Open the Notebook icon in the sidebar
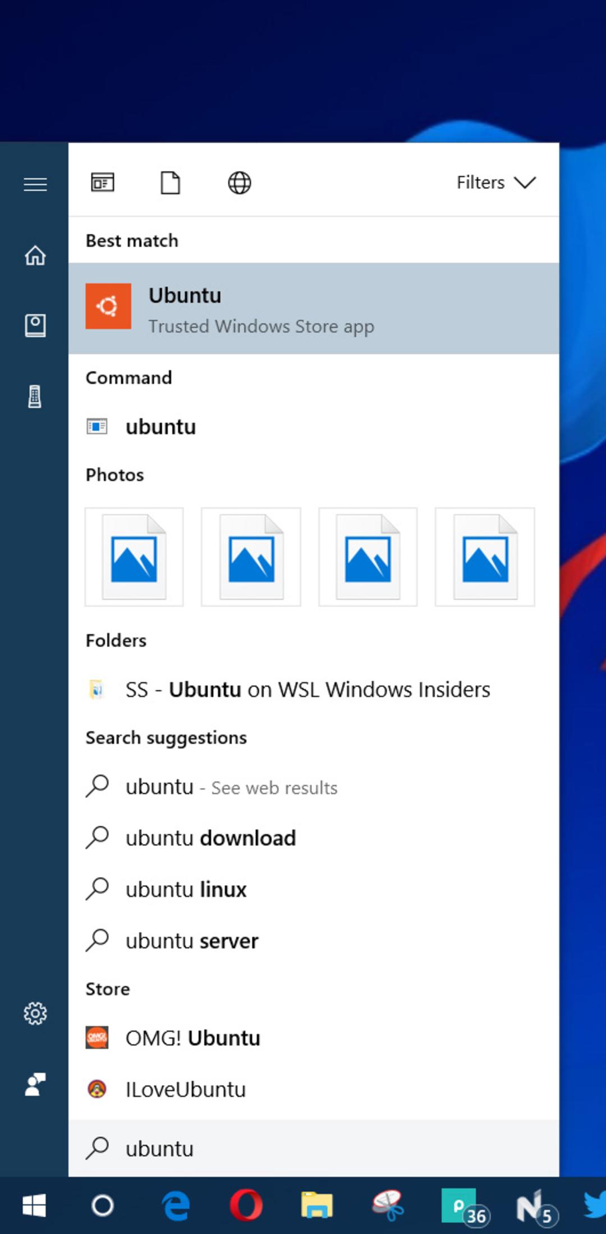The image size is (606, 1234). 35,326
